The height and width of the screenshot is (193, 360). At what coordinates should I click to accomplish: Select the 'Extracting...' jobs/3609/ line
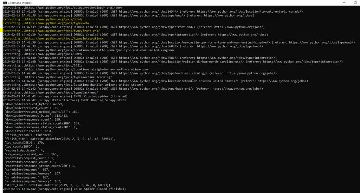tap(43, 54)
